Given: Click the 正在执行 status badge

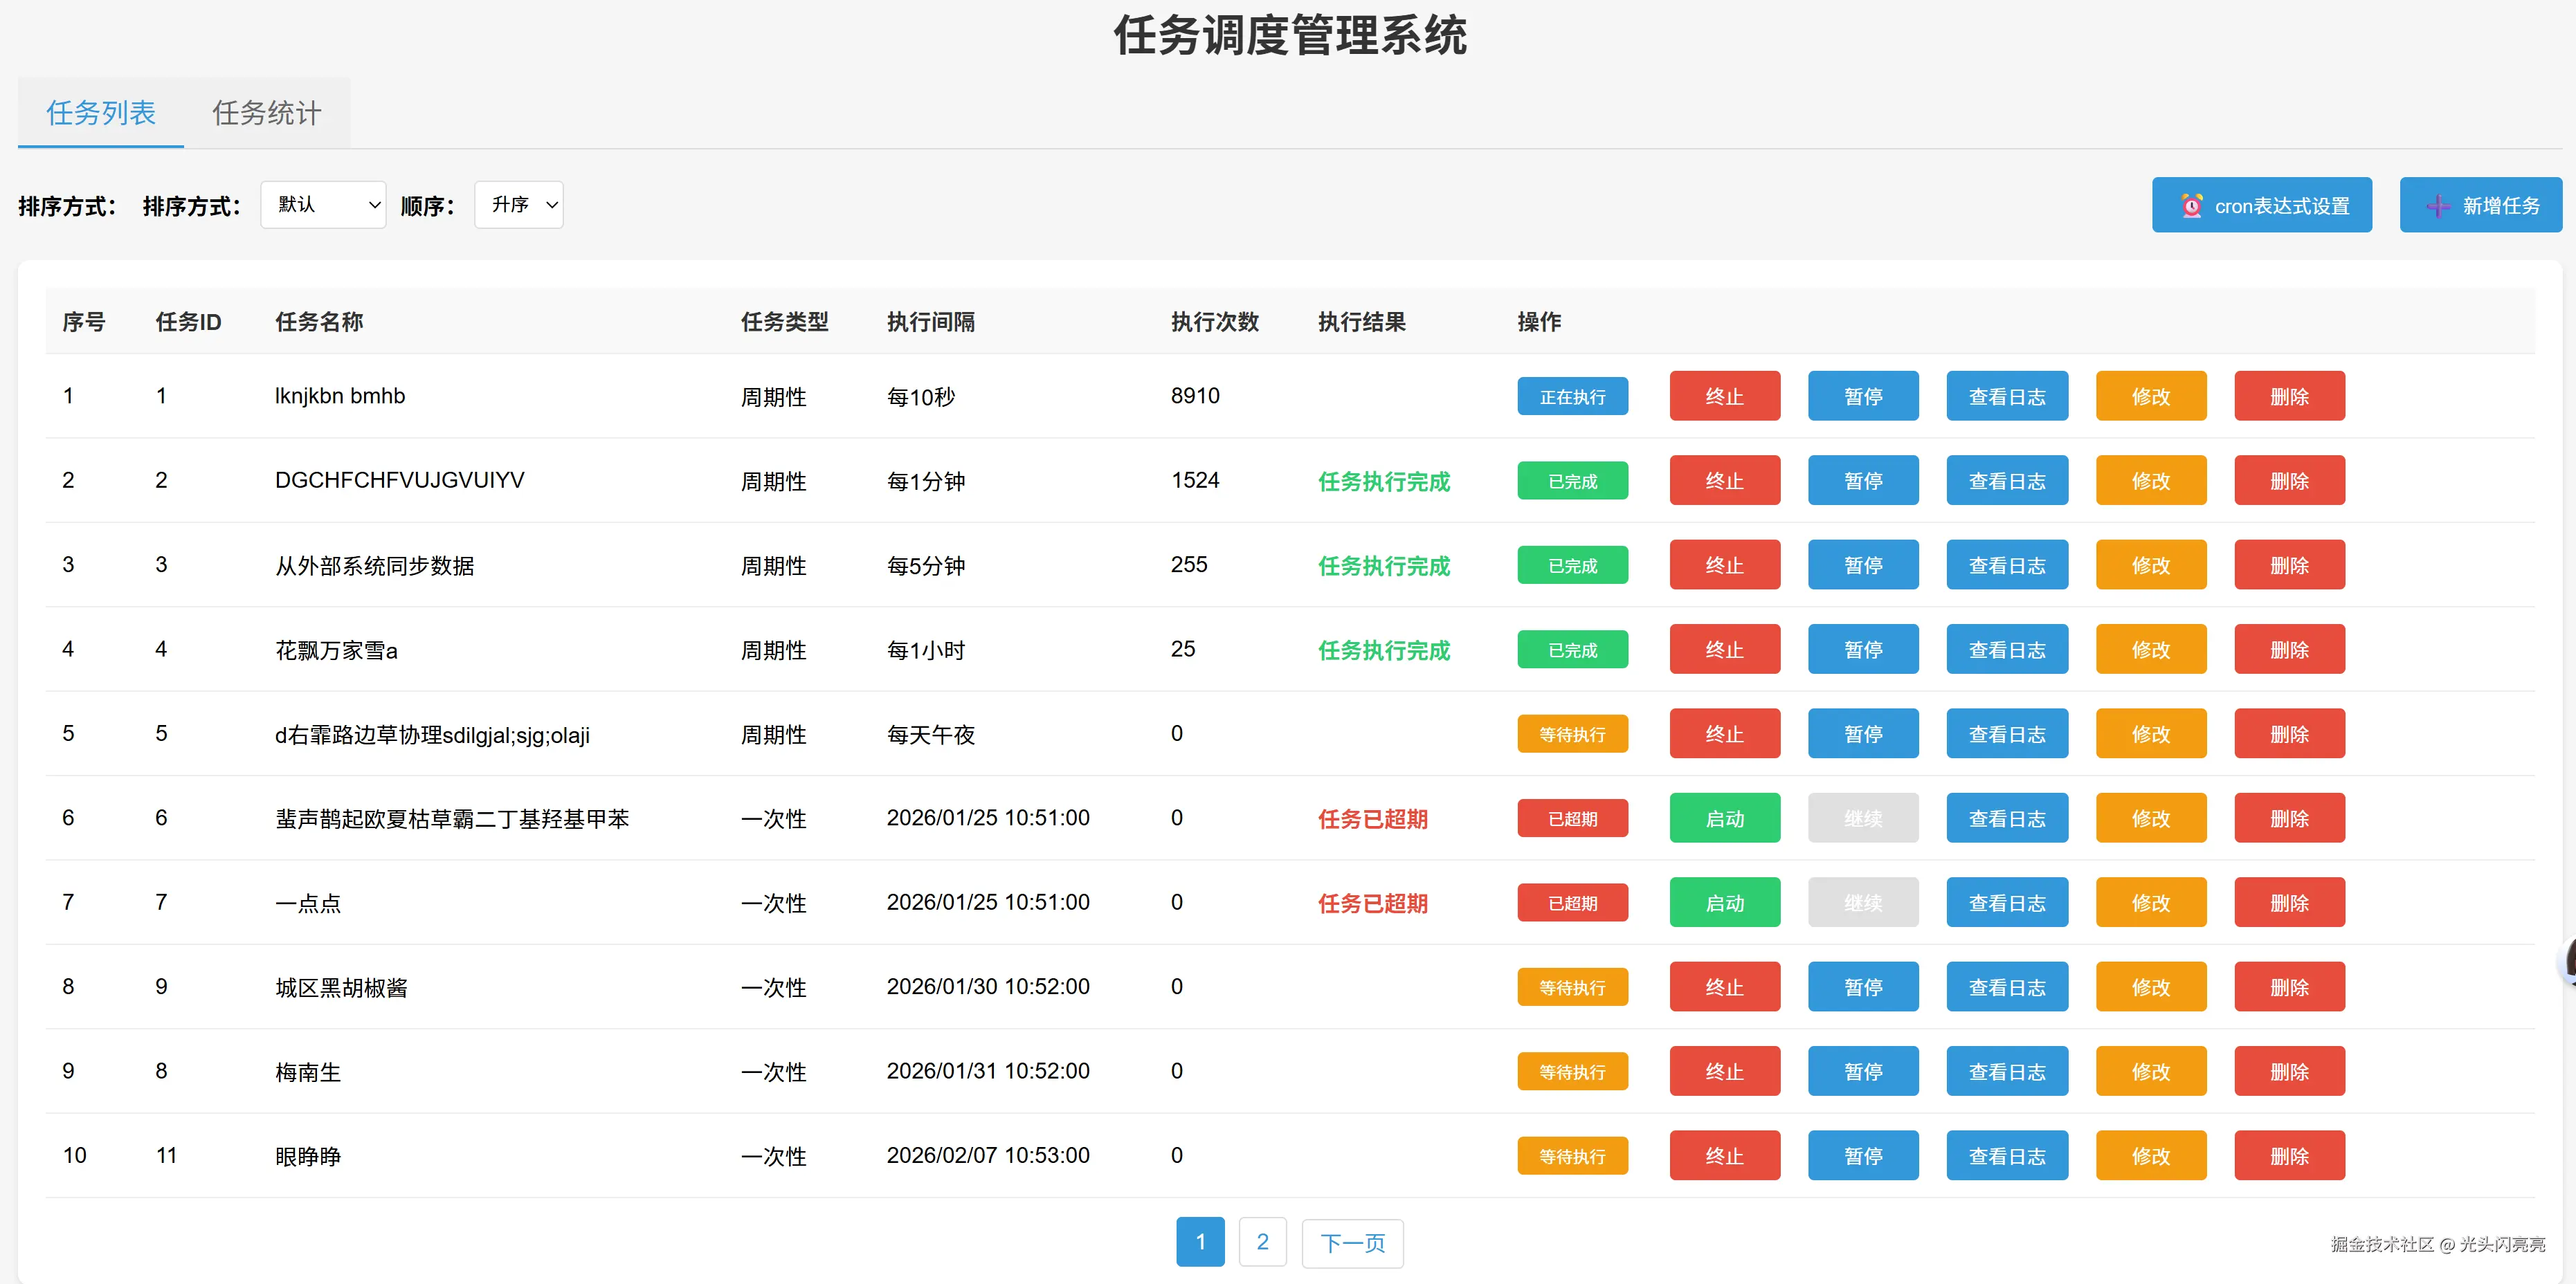Looking at the screenshot, I should pyautogui.click(x=1572, y=396).
